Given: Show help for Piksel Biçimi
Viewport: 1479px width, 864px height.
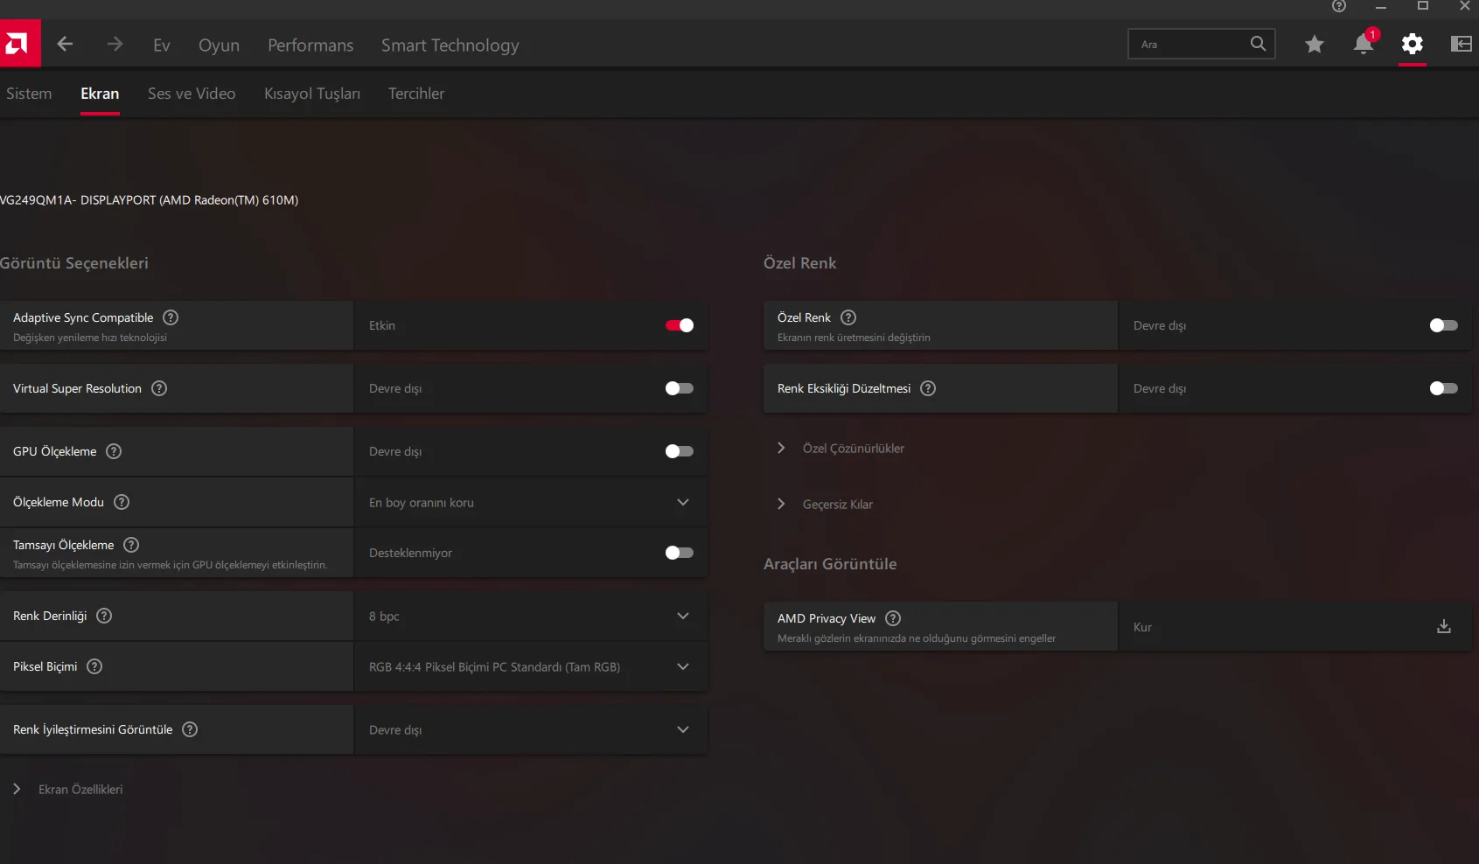Looking at the screenshot, I should (94, 666).
